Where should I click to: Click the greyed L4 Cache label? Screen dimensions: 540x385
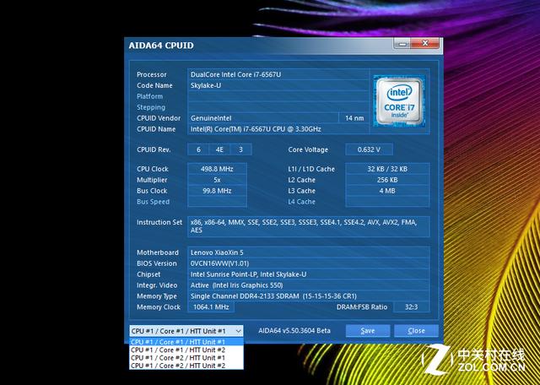[302, 202]
